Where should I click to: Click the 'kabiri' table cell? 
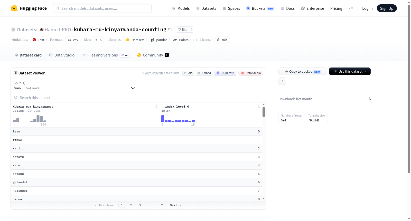85,148
